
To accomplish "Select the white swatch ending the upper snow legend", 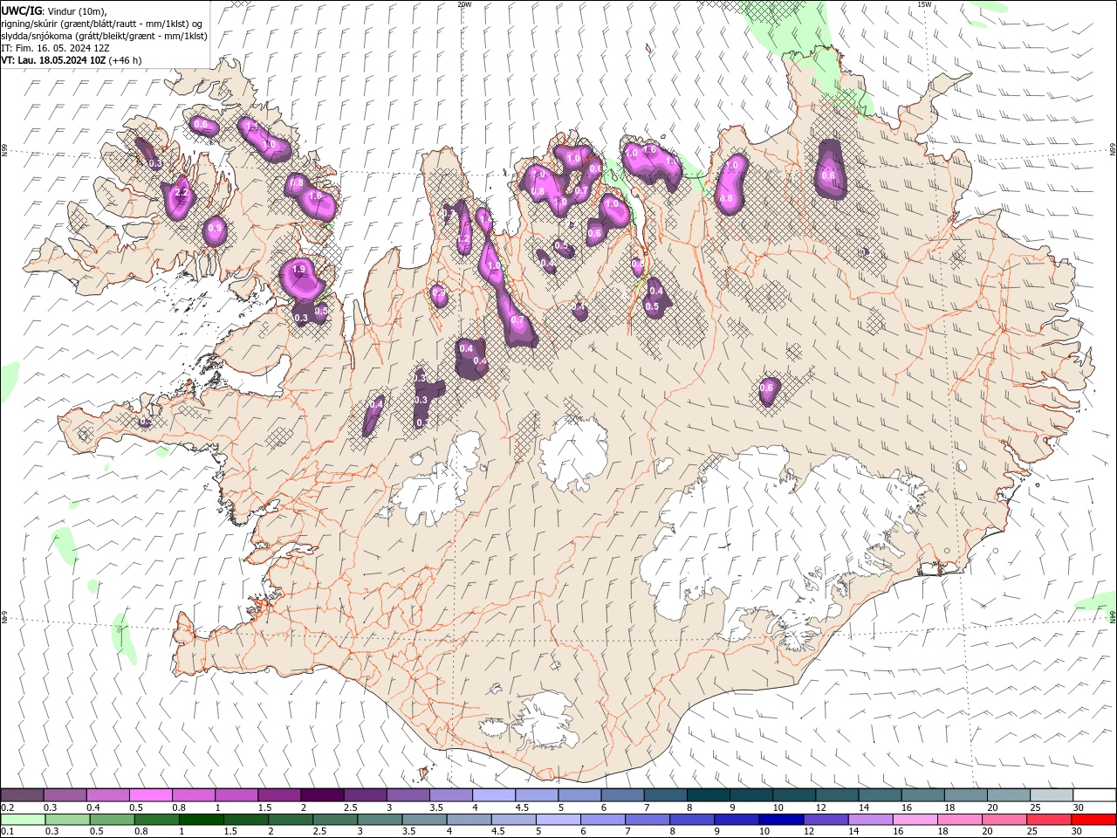I will [1094, 795].
